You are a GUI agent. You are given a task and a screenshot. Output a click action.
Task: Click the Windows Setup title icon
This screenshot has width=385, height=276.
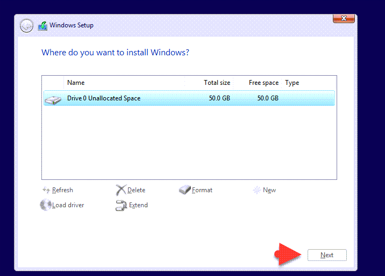coord(42,25)
